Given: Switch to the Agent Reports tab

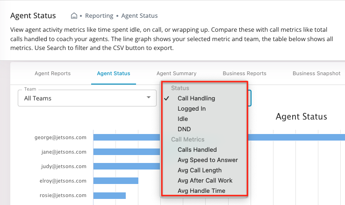Looking at the screenshot, I should point(52,73).
